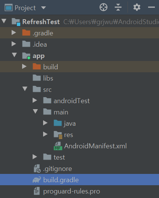Expand the build folder arrow

(x=24, y=66)
